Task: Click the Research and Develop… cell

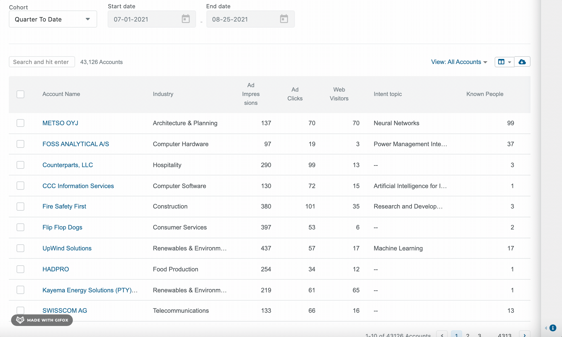Action: (x=408, y=206)
